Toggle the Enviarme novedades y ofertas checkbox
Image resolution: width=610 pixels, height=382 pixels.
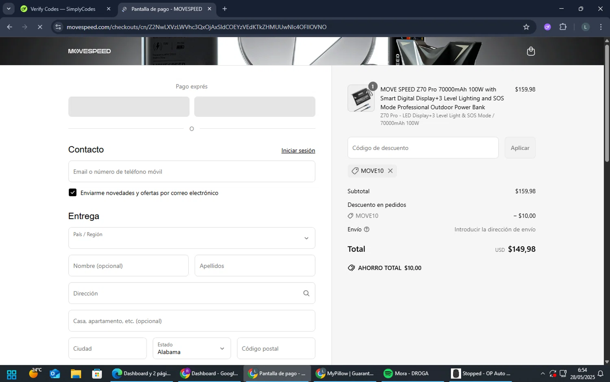tap(73, 193)
